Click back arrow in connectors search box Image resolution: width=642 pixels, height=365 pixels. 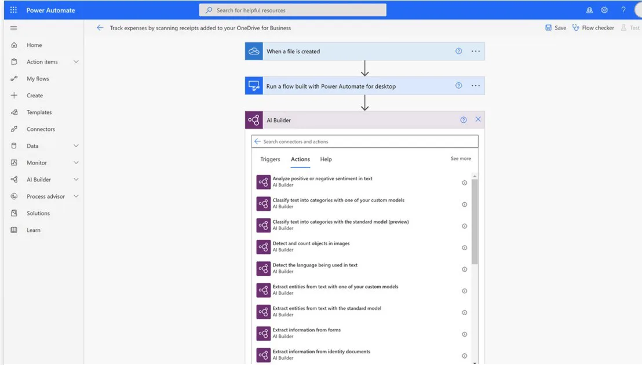(x=257, y=141)
